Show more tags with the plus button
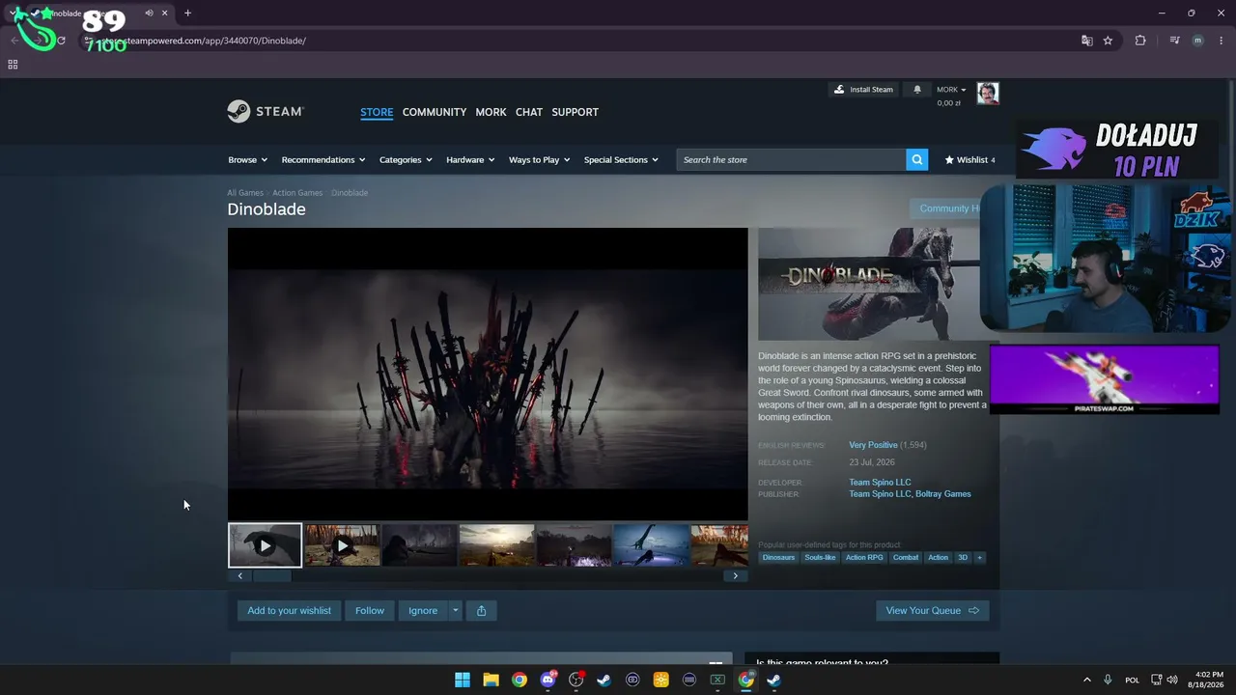The width and height of the screenshot is (1236, 695). [x=979, y=557]
